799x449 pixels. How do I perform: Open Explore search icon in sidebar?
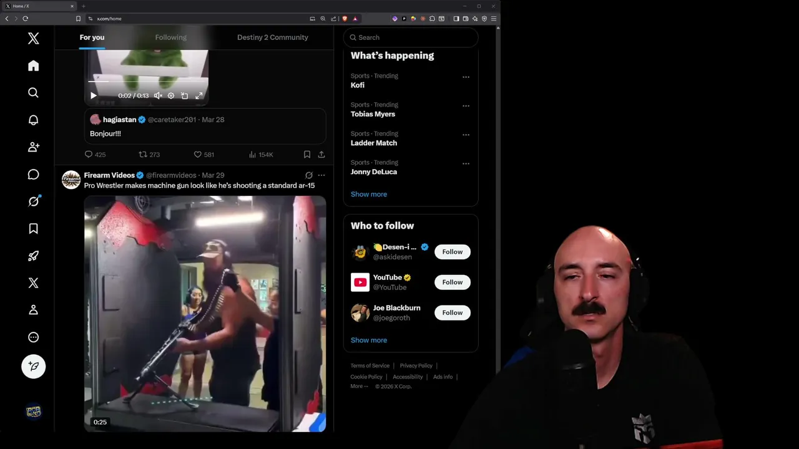click(34, 93)
